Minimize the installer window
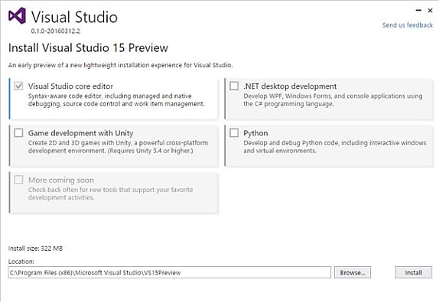439x302 pixels. [418, 11]
